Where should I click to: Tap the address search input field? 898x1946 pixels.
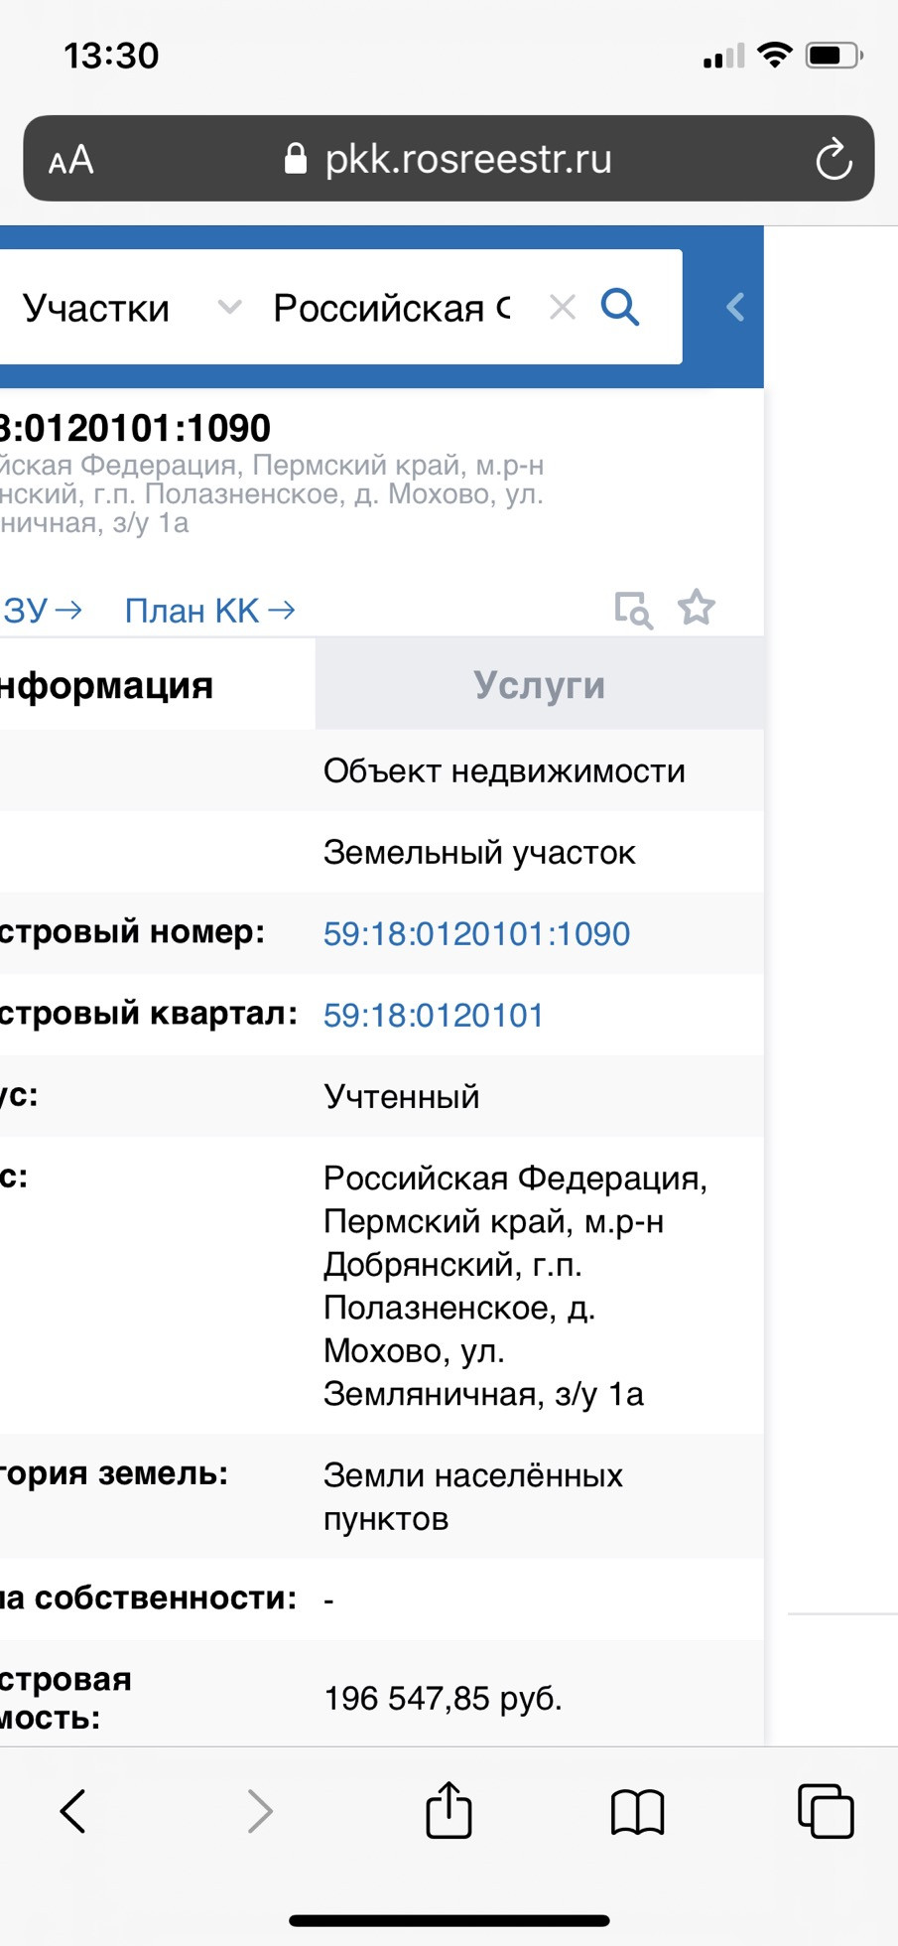(x=392, y=308)
